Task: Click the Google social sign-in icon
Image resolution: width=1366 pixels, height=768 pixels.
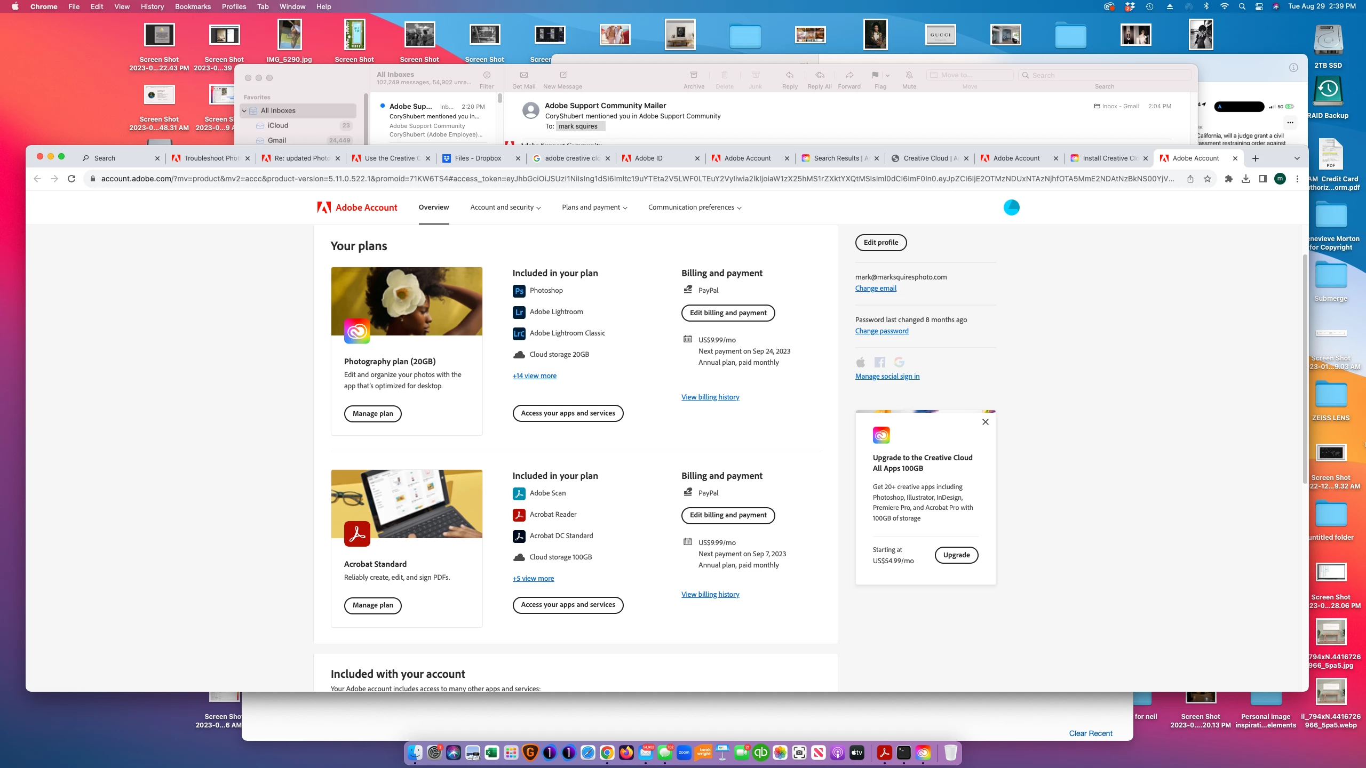Action: (x=899, y=362)
